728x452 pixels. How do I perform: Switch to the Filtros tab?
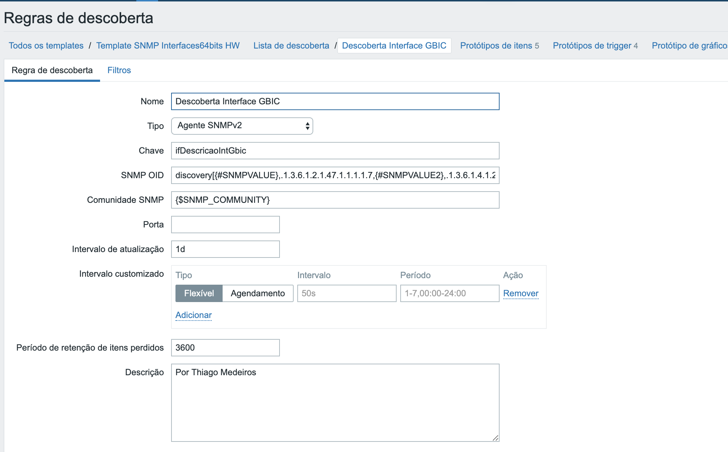click(119, 70)
